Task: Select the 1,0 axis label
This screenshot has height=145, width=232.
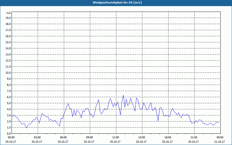Action: coord(9,128)
